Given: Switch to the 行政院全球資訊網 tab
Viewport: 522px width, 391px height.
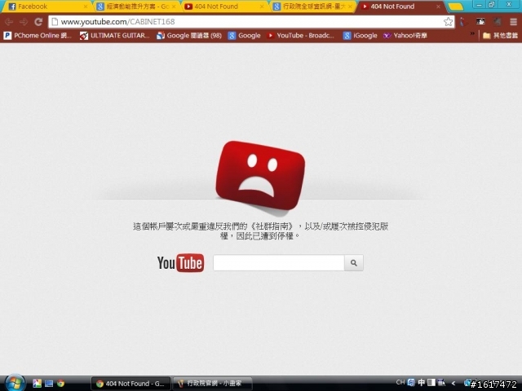Looking at the screenshot, I should click(312, 7).
